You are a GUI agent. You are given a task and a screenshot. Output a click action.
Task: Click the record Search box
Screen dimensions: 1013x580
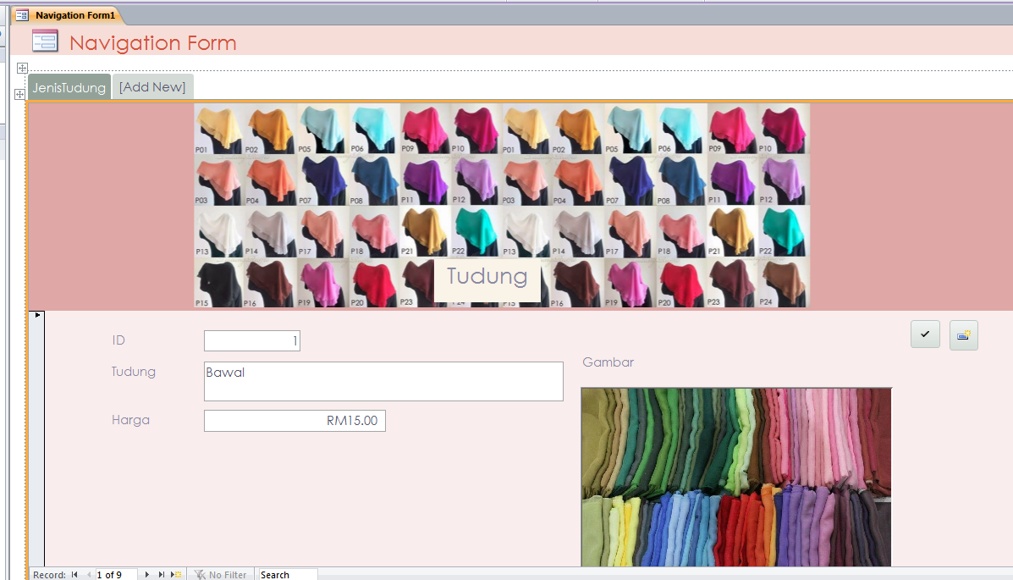(x=287, y=574)
